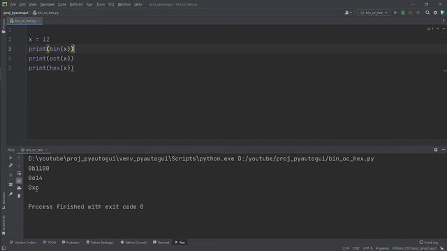
Task: Open the Version Control tool window
Action: coord(23,243)
